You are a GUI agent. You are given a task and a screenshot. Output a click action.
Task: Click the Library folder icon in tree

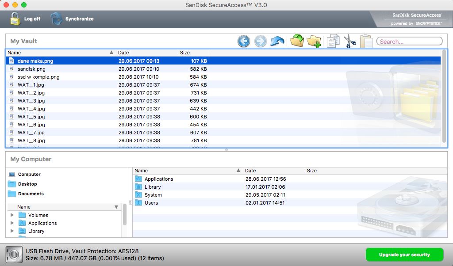point(22,231)
